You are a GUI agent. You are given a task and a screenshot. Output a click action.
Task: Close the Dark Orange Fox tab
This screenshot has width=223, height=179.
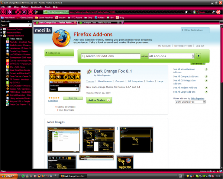pos(75,23)
